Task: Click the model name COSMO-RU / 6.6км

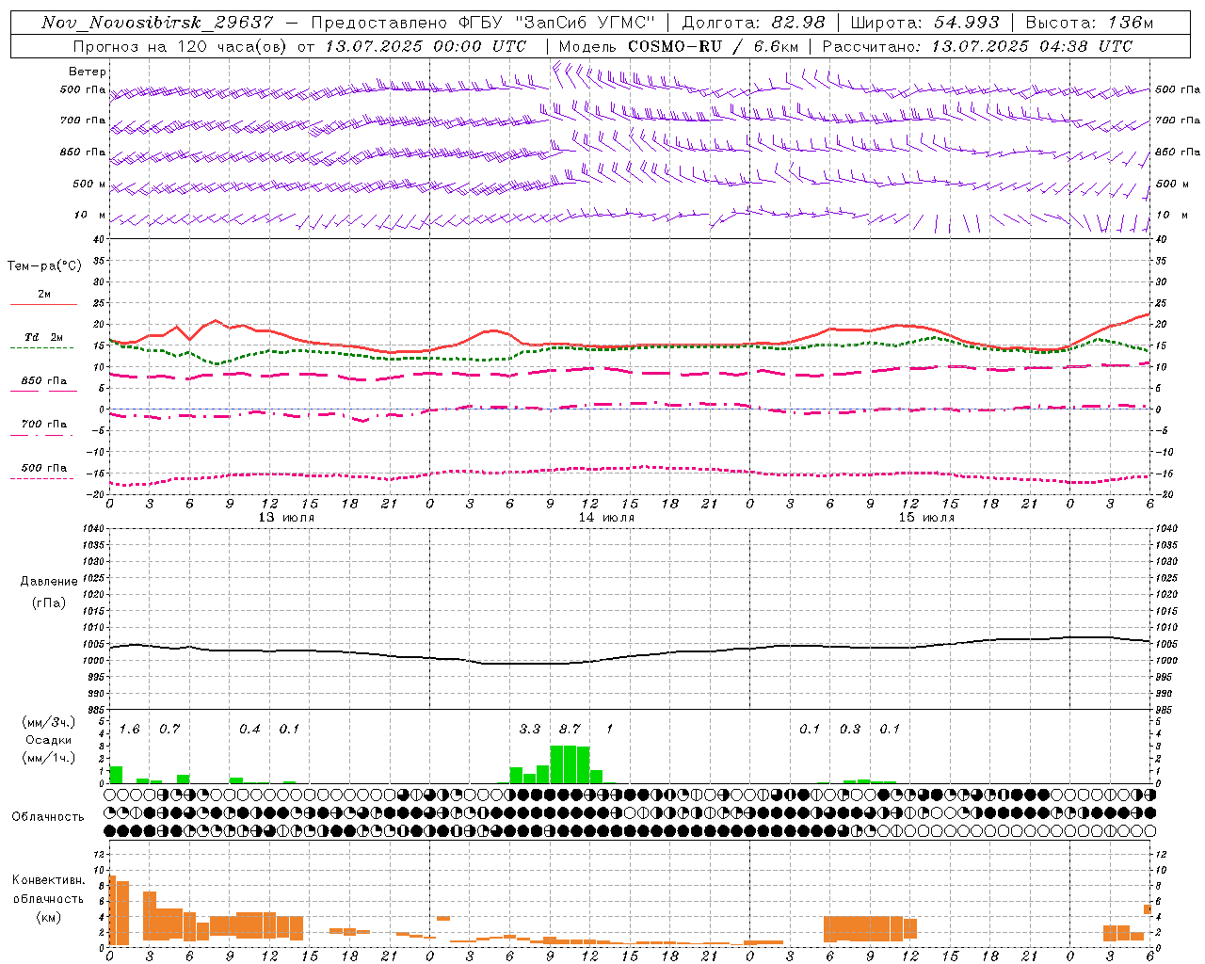Action: click(714, 46)
